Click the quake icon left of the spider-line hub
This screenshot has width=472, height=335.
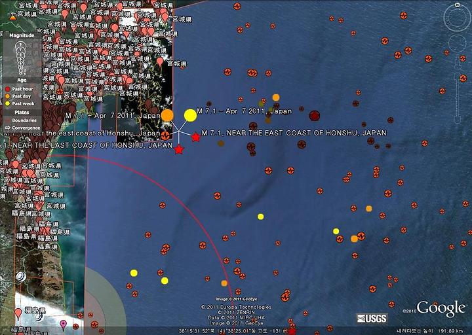[165, 135]
